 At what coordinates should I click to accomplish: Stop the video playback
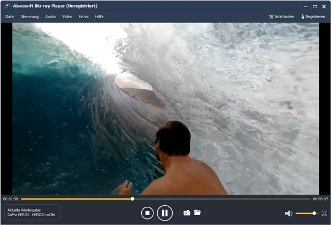(x=147, y=213)
